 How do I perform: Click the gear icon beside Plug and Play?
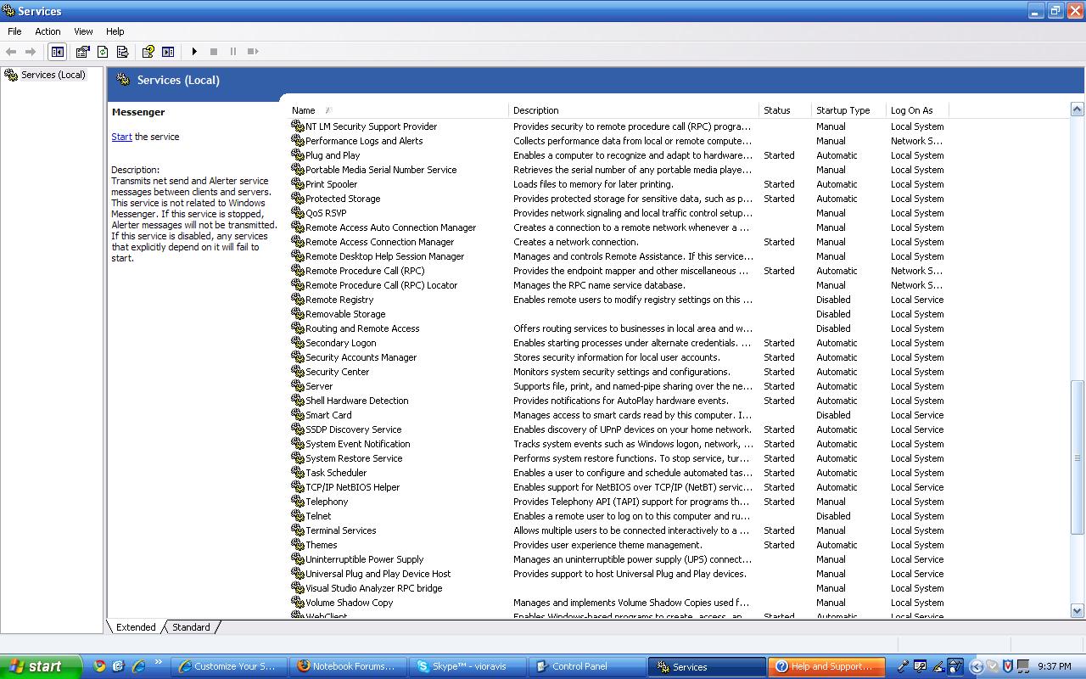297,154
